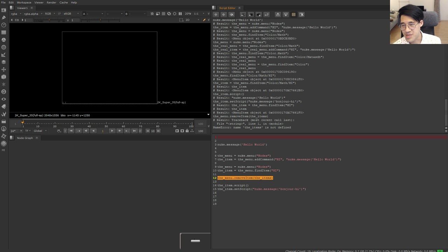Screen dimensions: 448x252
Task: Open the File menu
Action: 3,2
